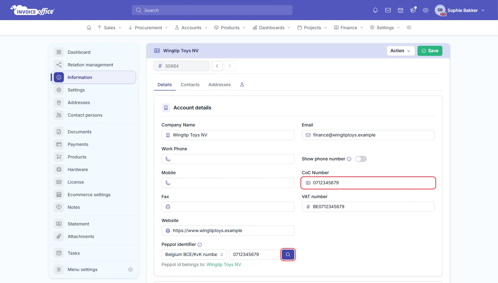Open the Action dropdown
Image resolution: width=498 pixels, height=283 pixels.
[400, 51]
